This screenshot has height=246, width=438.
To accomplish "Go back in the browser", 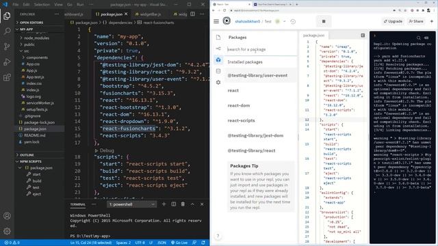I will click(x=214, y=10).
